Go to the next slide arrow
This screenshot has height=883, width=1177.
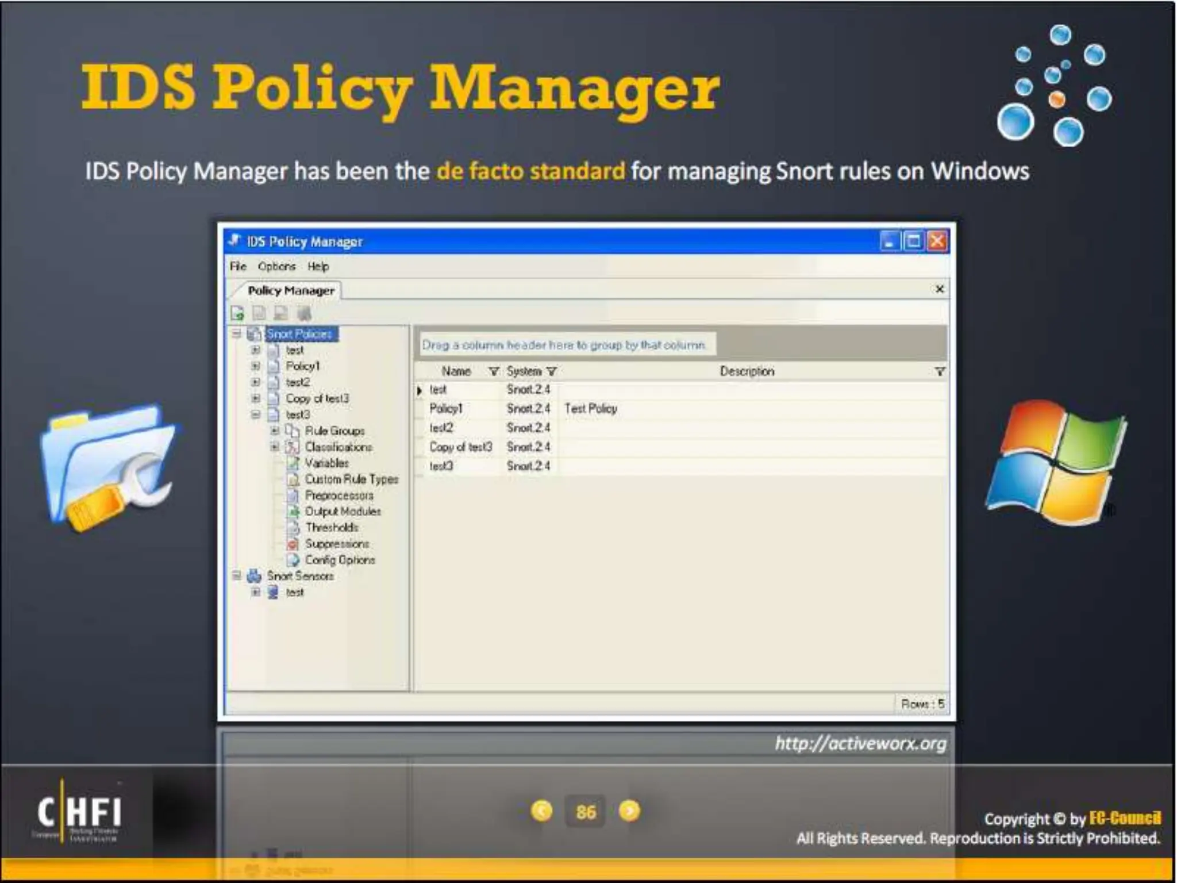(629, 811)
